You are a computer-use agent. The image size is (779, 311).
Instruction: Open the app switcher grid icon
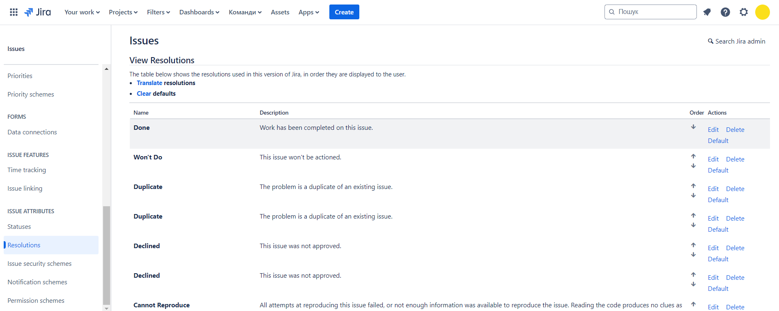click(x=14, y=12)
